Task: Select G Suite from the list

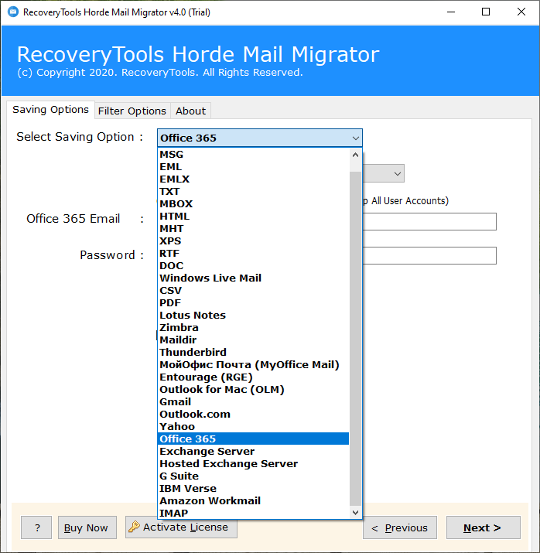Action: click(253, 476)
